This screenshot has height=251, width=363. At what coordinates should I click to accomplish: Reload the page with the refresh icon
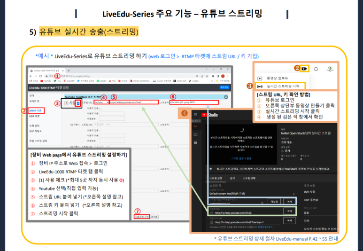40,76
